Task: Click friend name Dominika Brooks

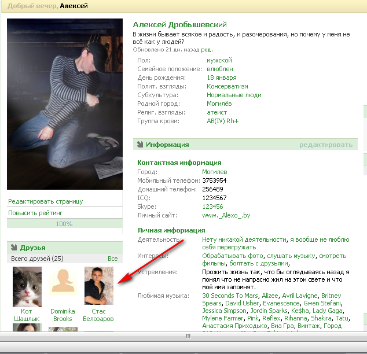Action: tap(63, 315)
